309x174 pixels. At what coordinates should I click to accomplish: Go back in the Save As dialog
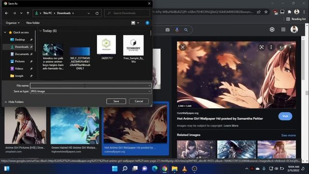point(6,13)
